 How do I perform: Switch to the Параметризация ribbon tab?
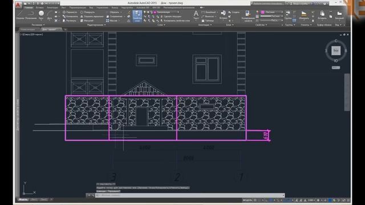click(x=78, y=7)
